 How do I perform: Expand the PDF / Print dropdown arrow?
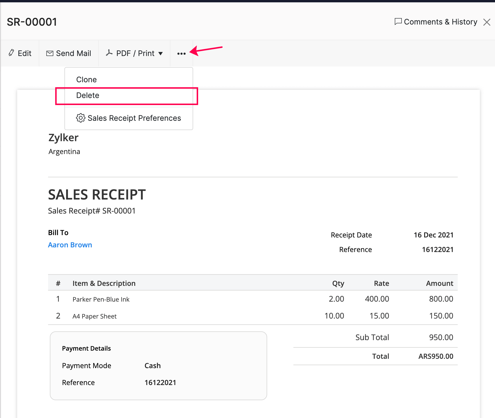pyautogui.click(x=161, y=53)
